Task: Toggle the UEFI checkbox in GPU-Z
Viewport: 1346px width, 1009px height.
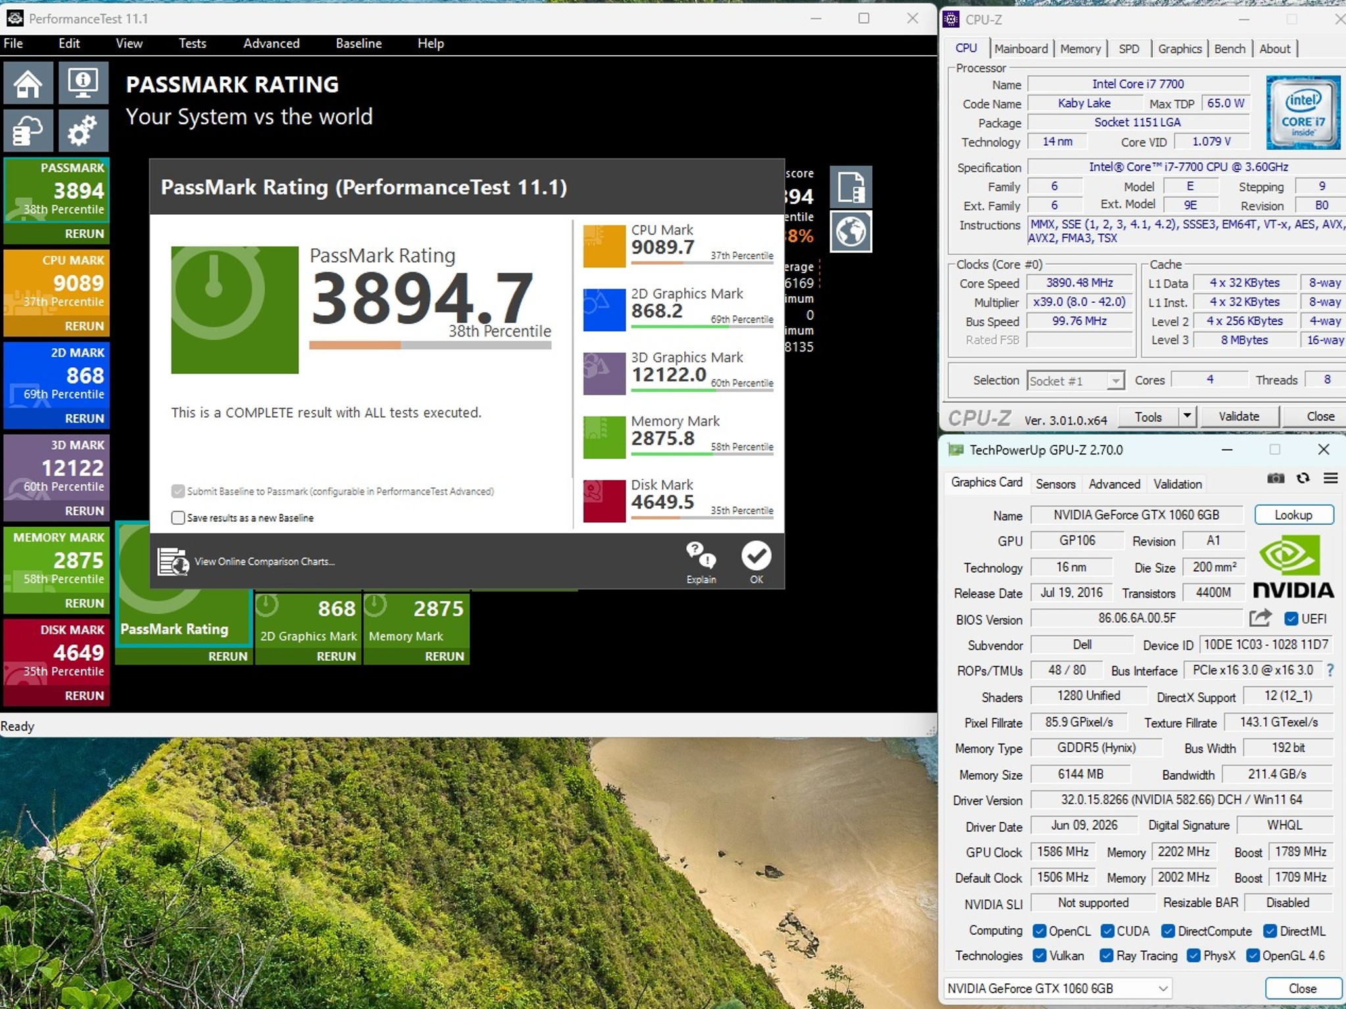Action: pyautogui.click(x=1291, y=619)
